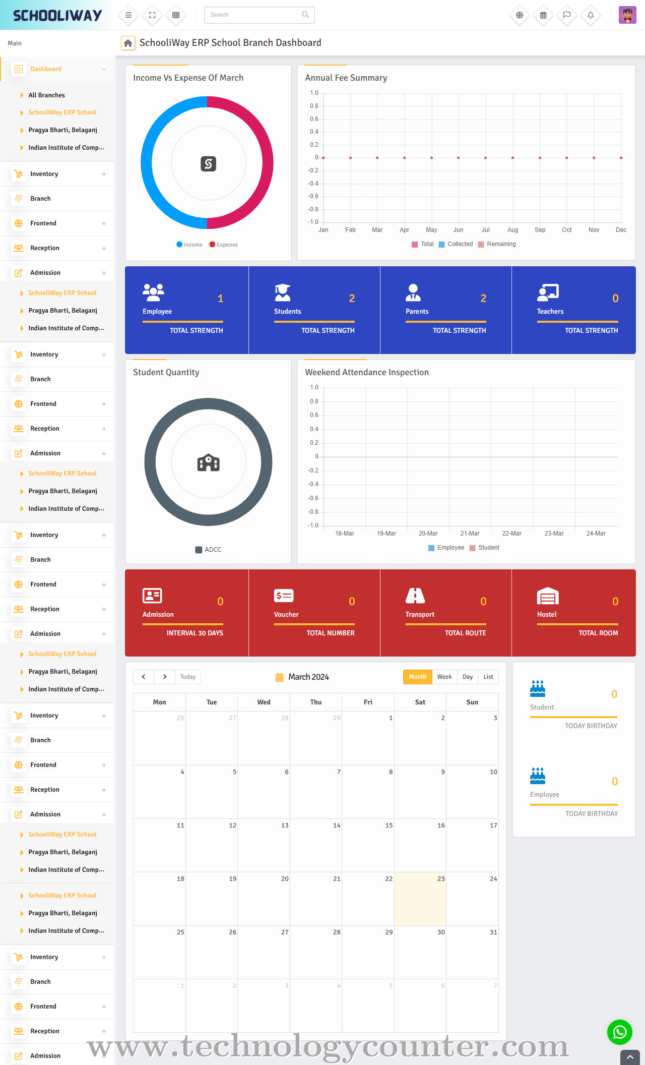645x1065 pixels.
Task: Click the Mar data point in Annual Fee chart
Action: click(377, 158)
